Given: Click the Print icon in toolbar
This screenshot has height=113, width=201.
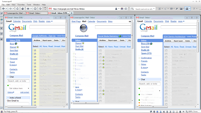Looking at the screenshot, I should pos(171,9).
